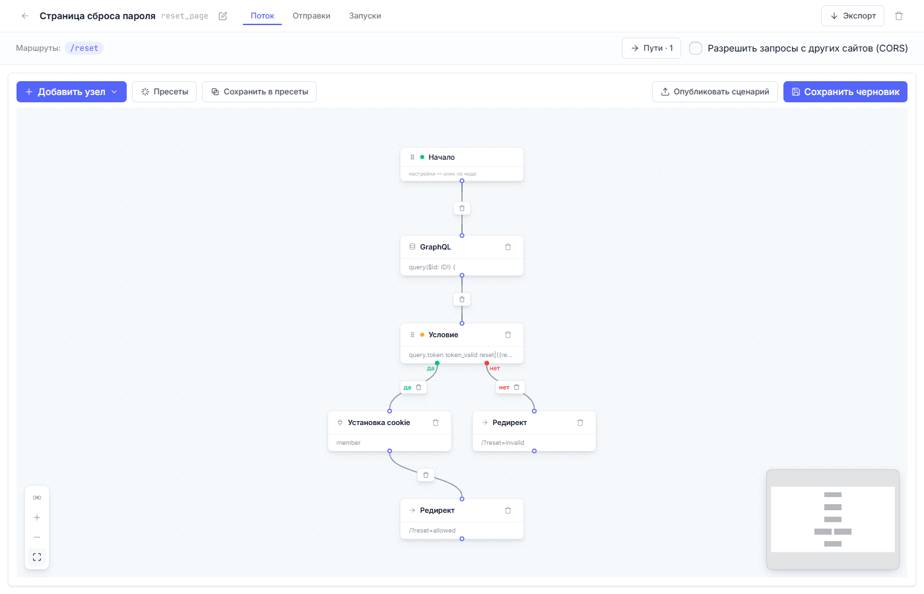Click the /?reset=invalid text
This screenshot has width=924, height=594.
point(503,443)
